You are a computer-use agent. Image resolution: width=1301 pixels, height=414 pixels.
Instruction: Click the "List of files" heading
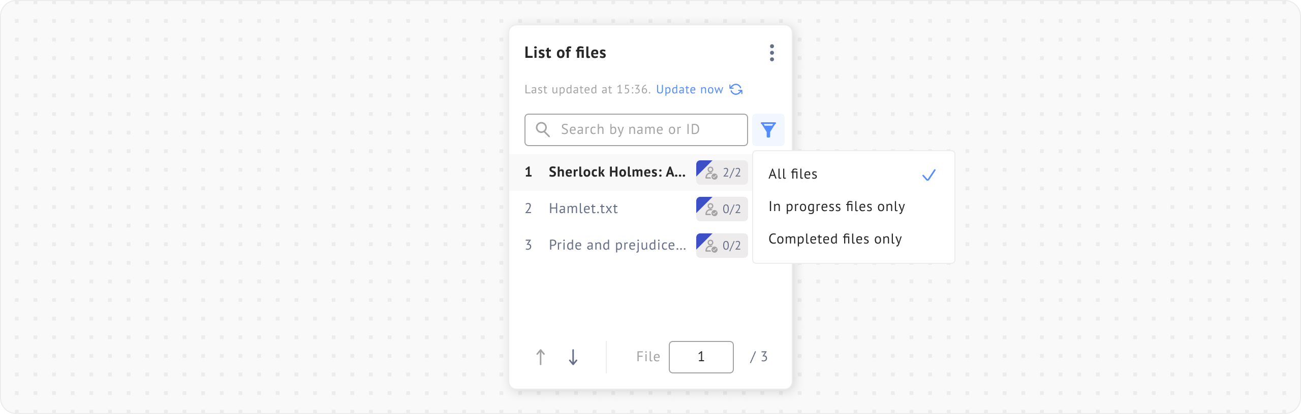(x=565, y=53)
